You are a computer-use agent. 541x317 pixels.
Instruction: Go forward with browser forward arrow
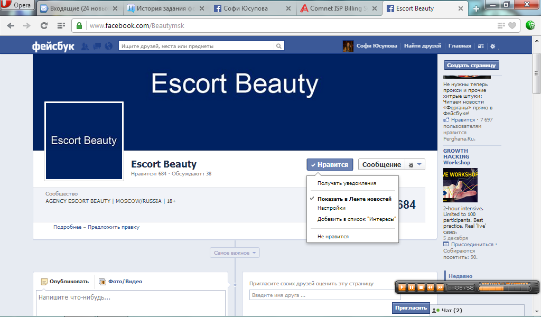(27, 25)
